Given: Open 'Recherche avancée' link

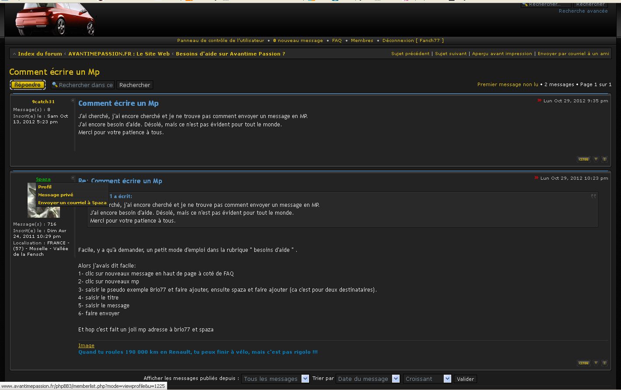Looking at the screenshot, I should [x=583, y=11].
